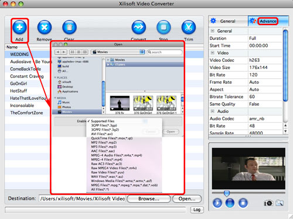Choose All Files(*.*) filter option
The height and width of the screenshot is (219, 293).
tap(124, 189)
